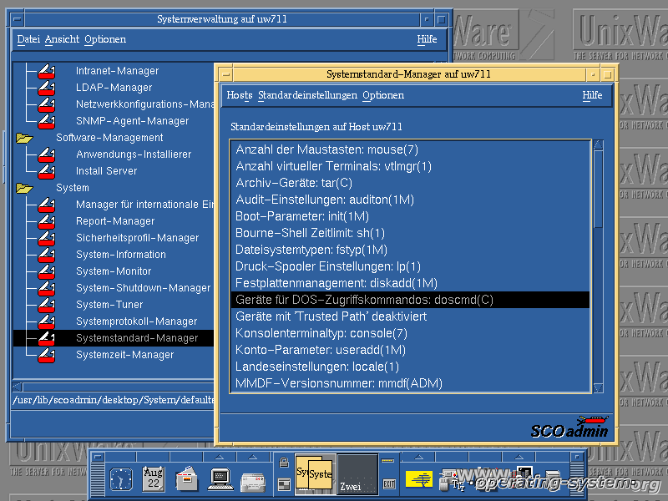Select 'Bourne-Shell Zeitlimit: sh(1)'
Screen dimensions: 668x501
click(x=410, y=233)
